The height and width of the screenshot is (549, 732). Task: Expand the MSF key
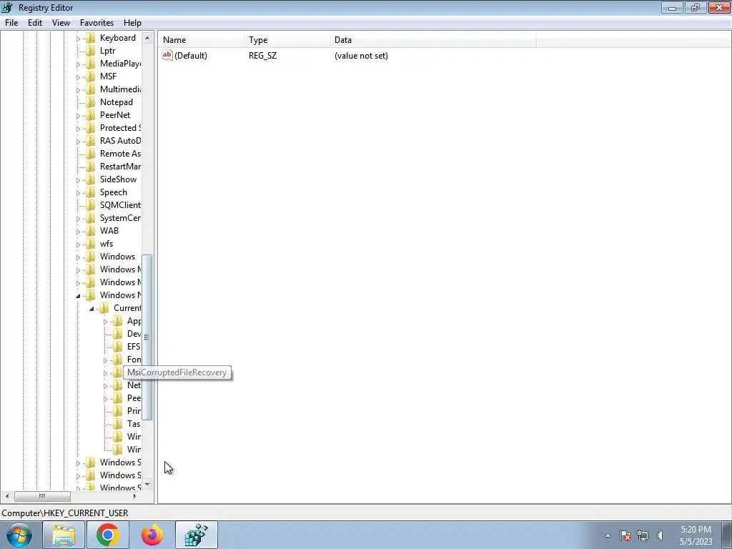pyautogui.click(x=78, y=77)
